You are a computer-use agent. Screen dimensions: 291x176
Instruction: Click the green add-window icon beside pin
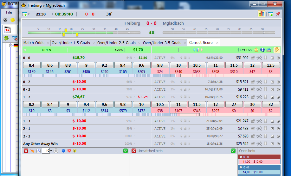[x=271, y=14]
